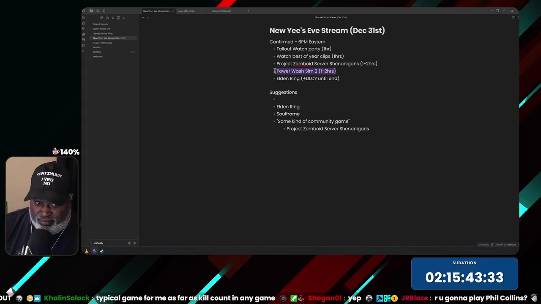Screen dimensions: 541x304
Task: Open the Game Wheel List note in sidebar
Action: point(101,29)
